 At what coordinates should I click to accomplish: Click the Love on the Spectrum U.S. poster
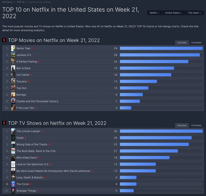13,164
